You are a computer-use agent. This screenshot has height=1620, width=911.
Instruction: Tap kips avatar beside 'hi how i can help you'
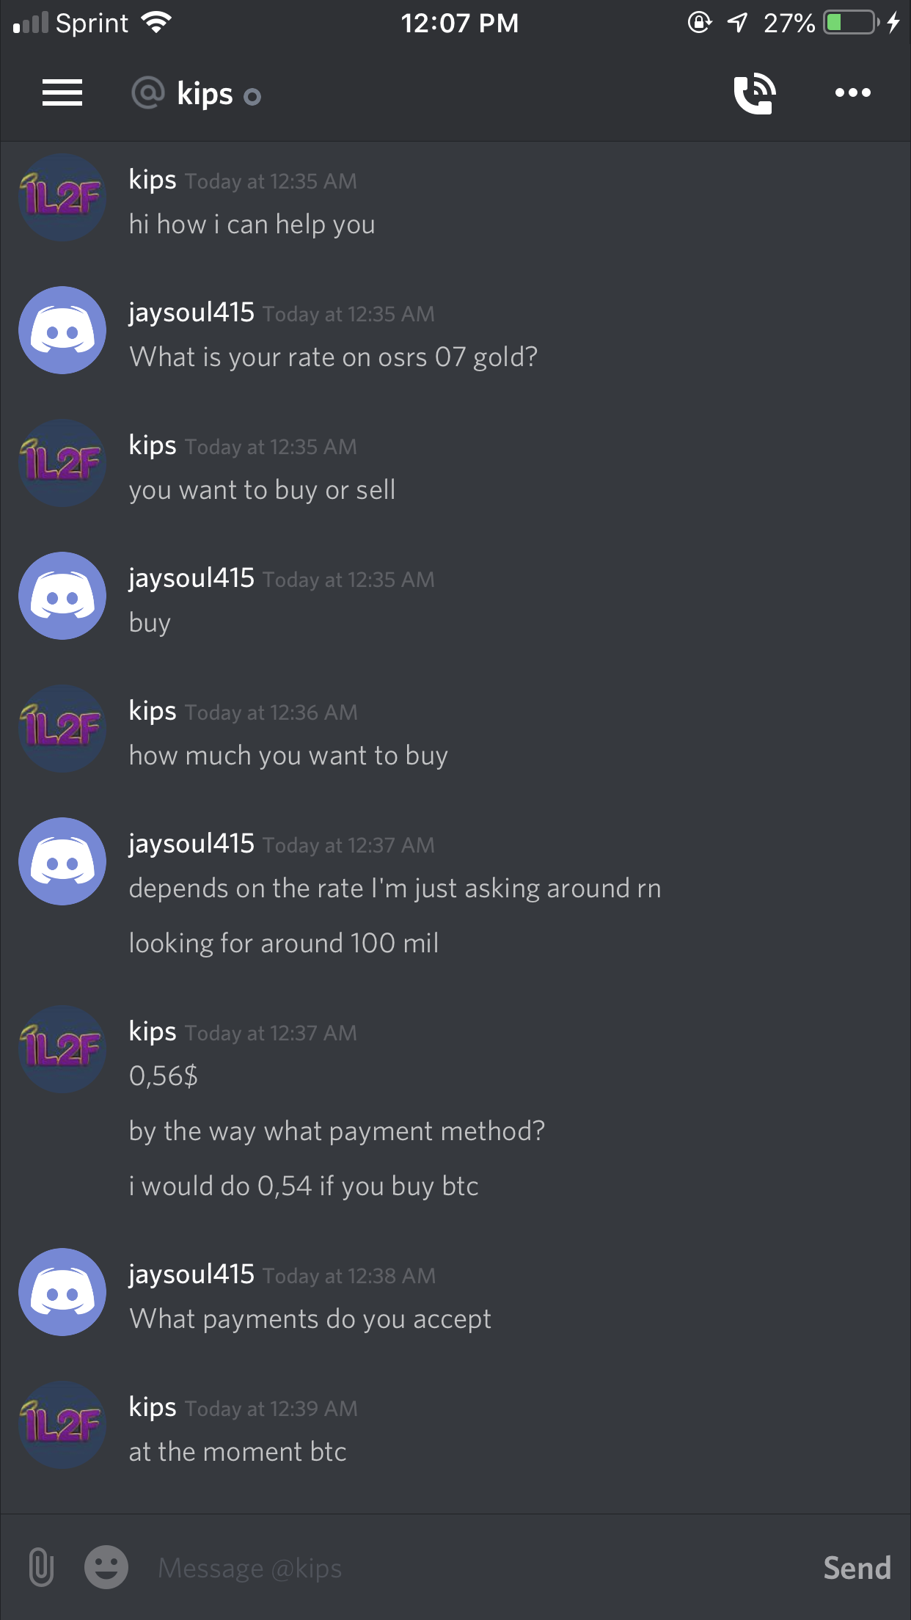click(62, 198)
